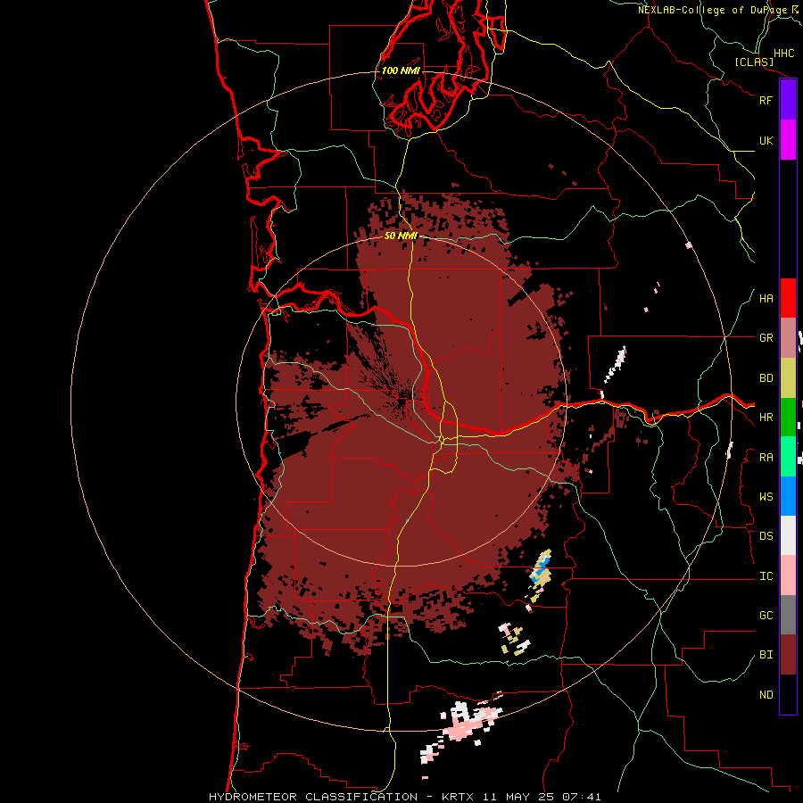
Task: Click the GR legend color swatch
Action: coord(788,338)
